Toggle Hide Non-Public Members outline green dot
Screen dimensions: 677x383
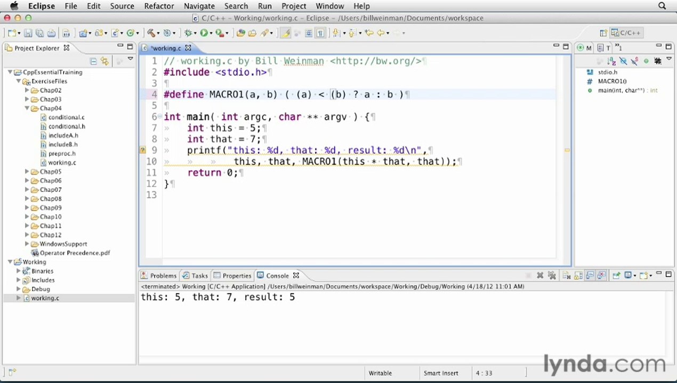pyautogui.click(x=646, y=61)
